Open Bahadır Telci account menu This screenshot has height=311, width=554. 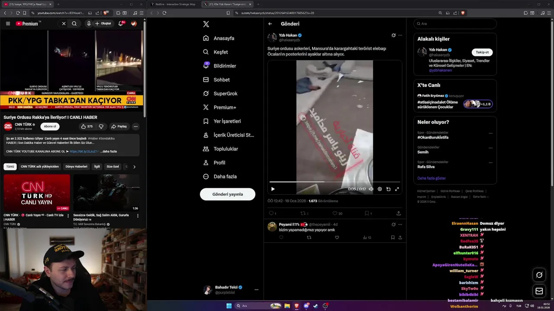(232, 289)
